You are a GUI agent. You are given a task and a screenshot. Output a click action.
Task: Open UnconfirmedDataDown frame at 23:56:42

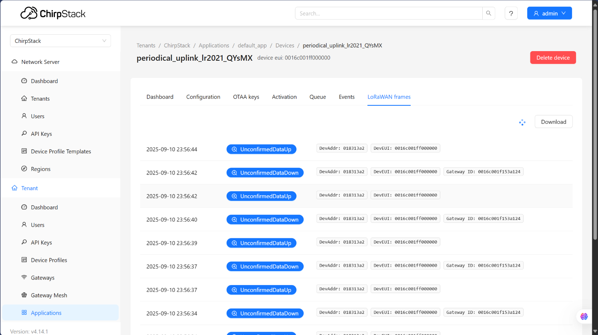(265, 172)
